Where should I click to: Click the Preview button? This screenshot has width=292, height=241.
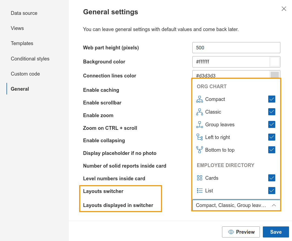[241, 232]
